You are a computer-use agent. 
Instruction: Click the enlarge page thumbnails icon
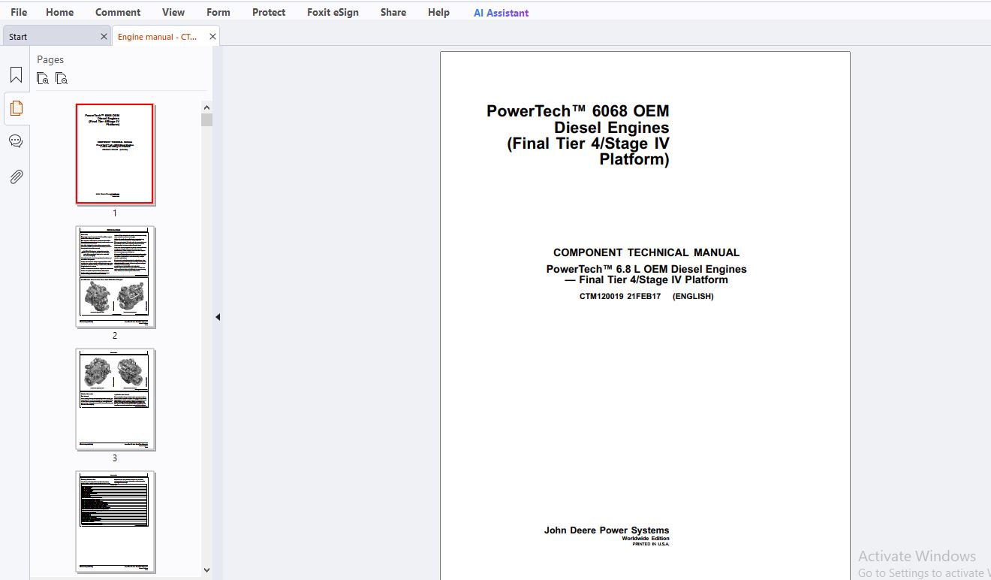(x=43, y=78)
